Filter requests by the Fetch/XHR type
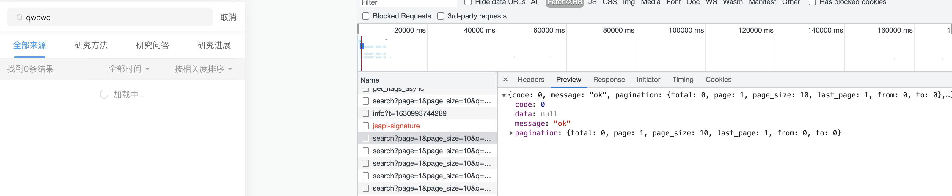This screenshot has height=196, width=952. tap(564, 3)
